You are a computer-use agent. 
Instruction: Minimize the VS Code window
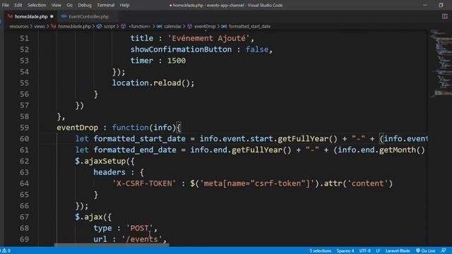tap(425, 5)
